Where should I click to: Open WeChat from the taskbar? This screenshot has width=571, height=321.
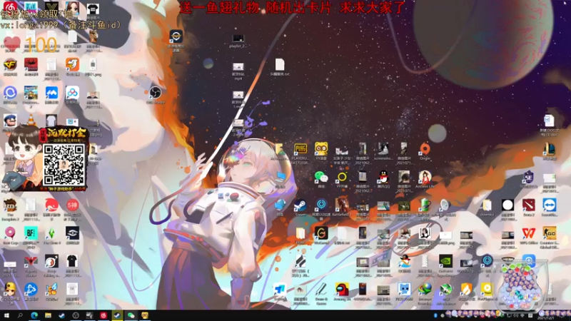[x=131, y=315]
